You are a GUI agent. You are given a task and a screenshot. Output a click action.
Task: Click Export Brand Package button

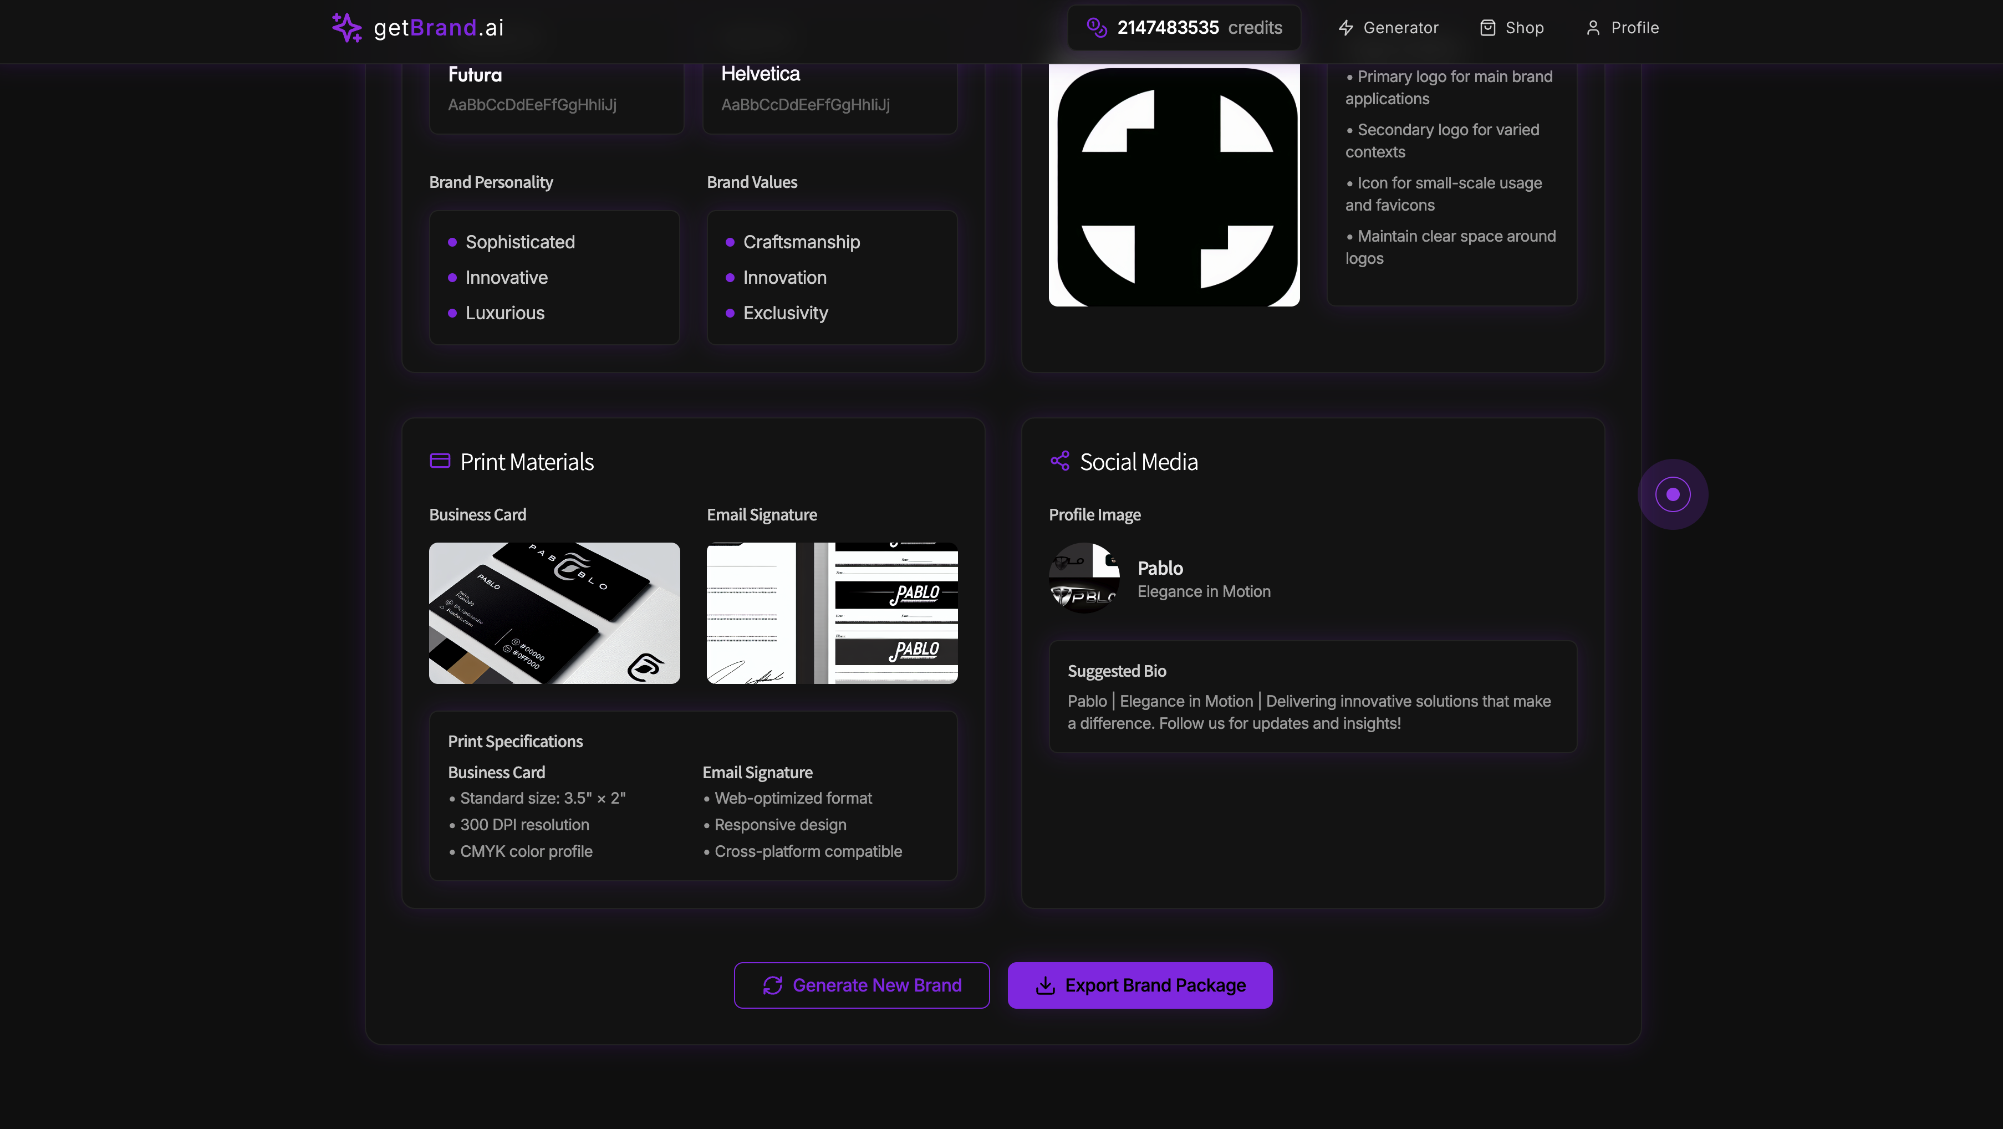1140,985
